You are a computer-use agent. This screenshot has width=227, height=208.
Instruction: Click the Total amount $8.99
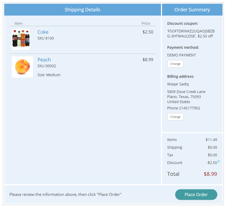pos(210,174)
